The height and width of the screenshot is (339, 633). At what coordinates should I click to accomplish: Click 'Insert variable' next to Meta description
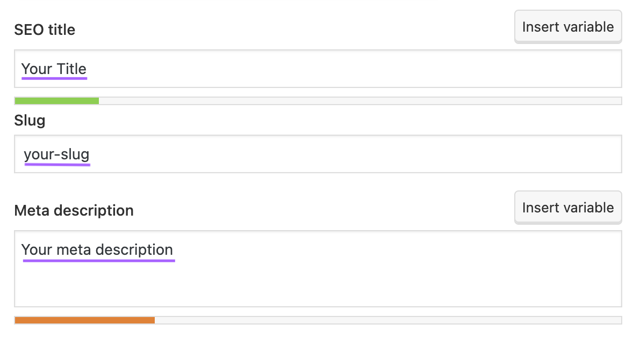[567, 207]
